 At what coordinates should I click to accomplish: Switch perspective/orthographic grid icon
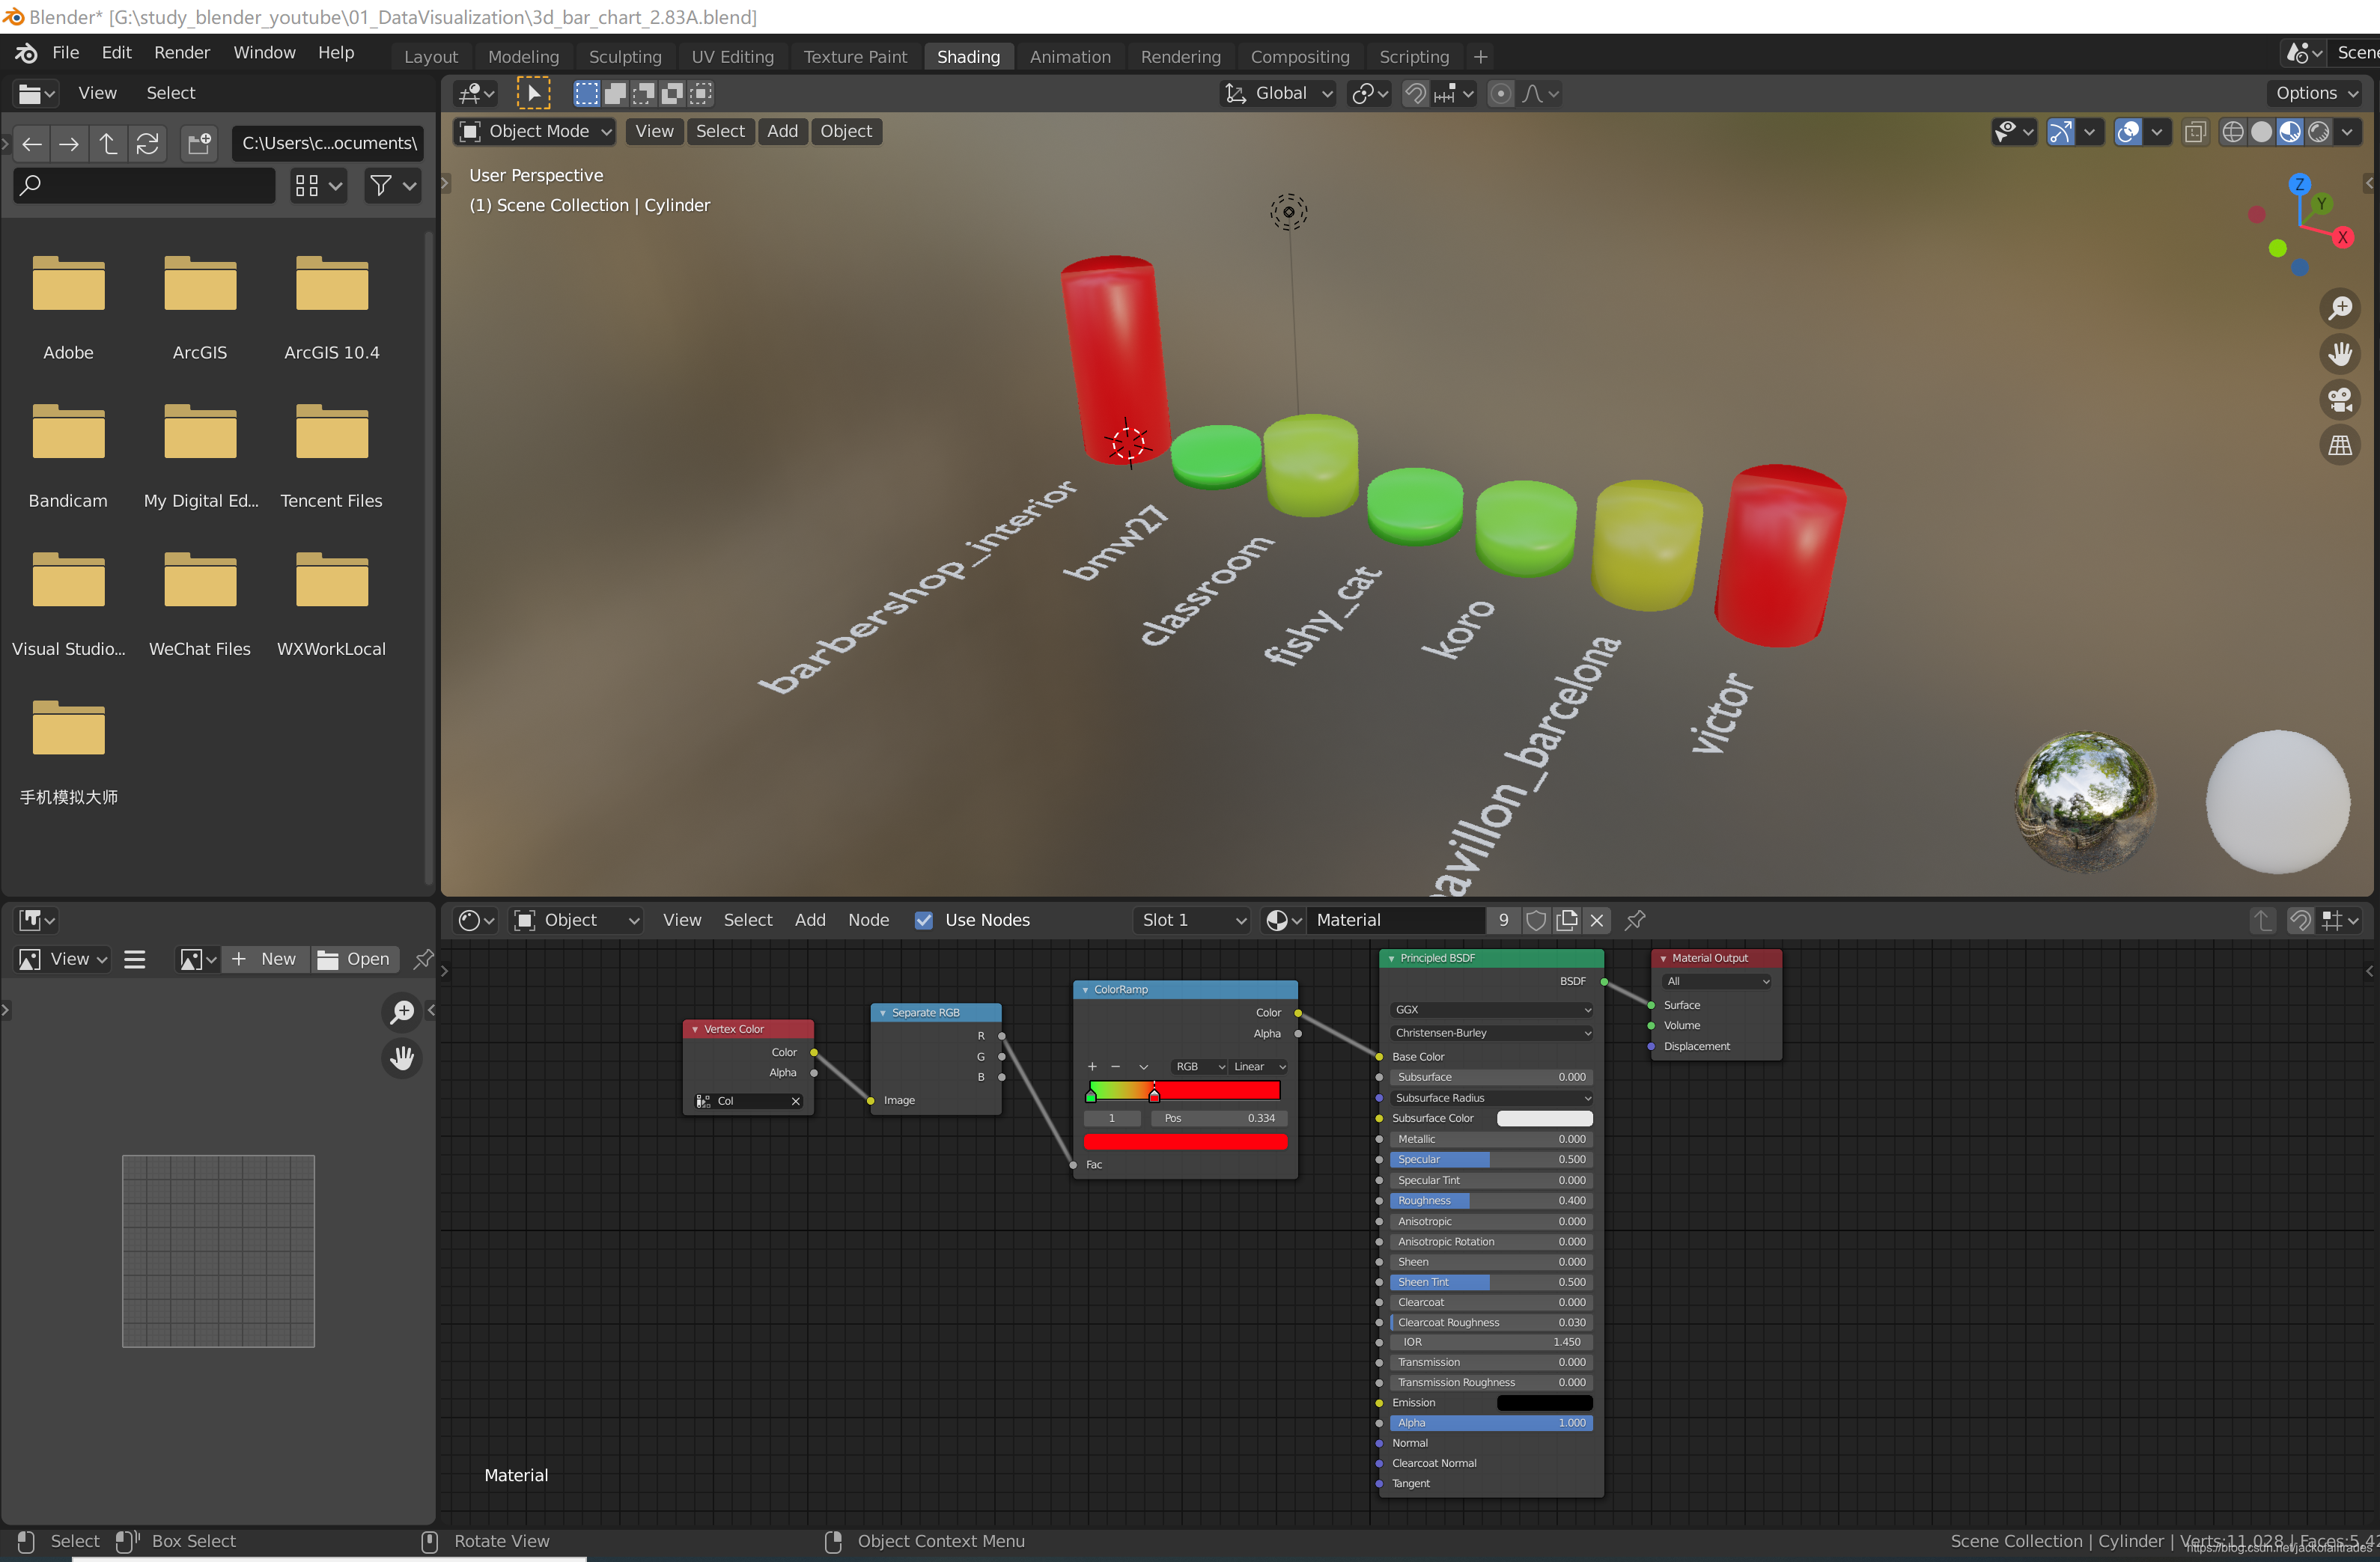click(x=2340, y=446)
